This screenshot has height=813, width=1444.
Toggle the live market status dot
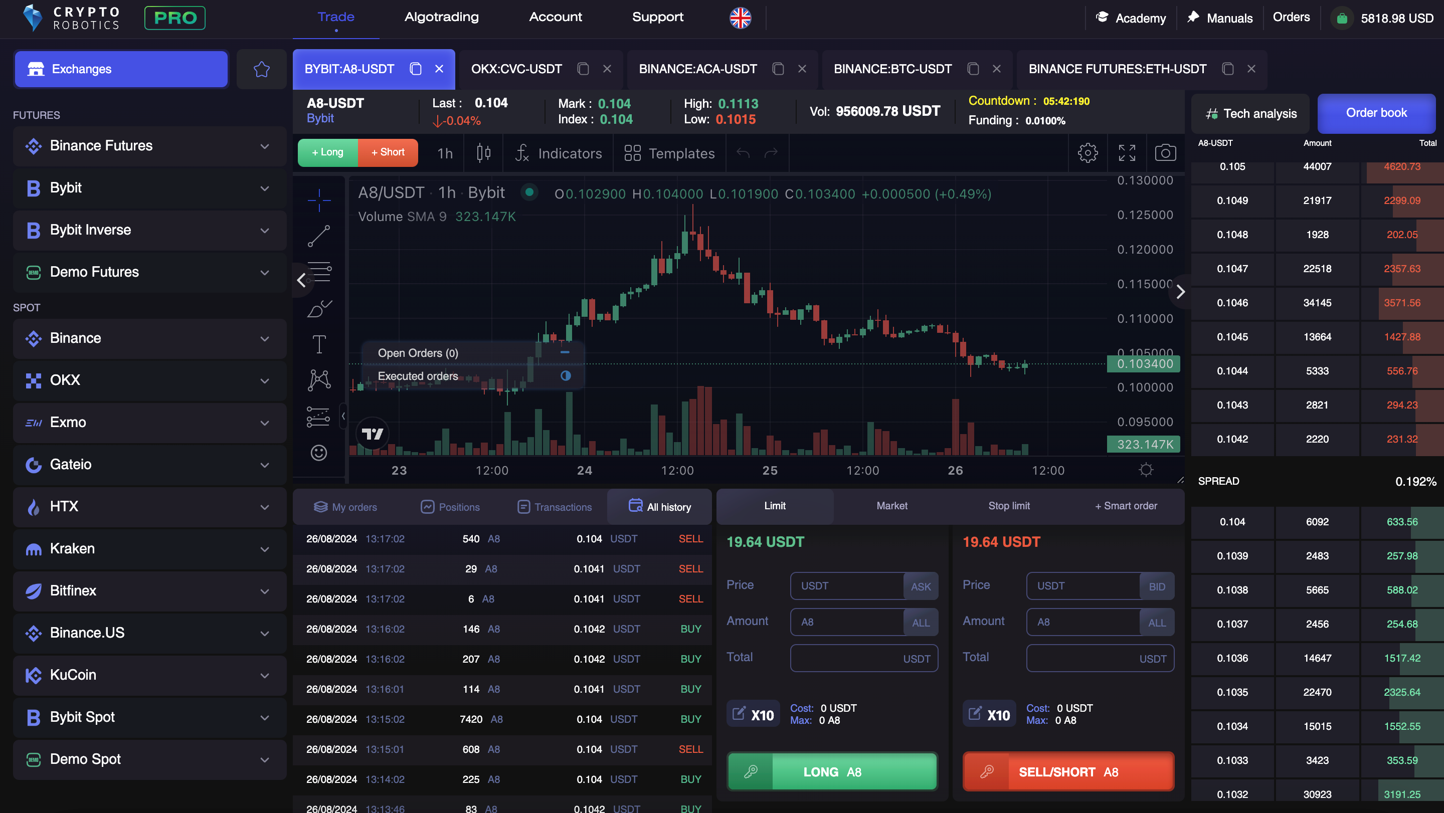pyautogui.click(x=528, y=192)
